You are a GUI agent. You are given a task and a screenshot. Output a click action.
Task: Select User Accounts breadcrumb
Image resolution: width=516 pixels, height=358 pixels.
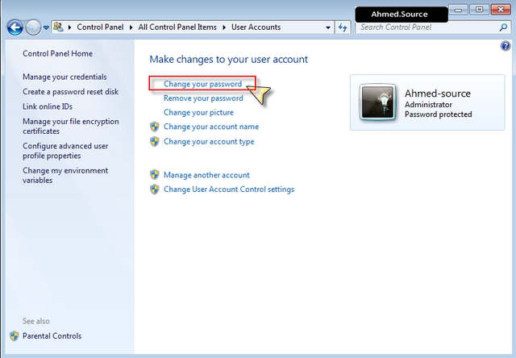[256, 27]
